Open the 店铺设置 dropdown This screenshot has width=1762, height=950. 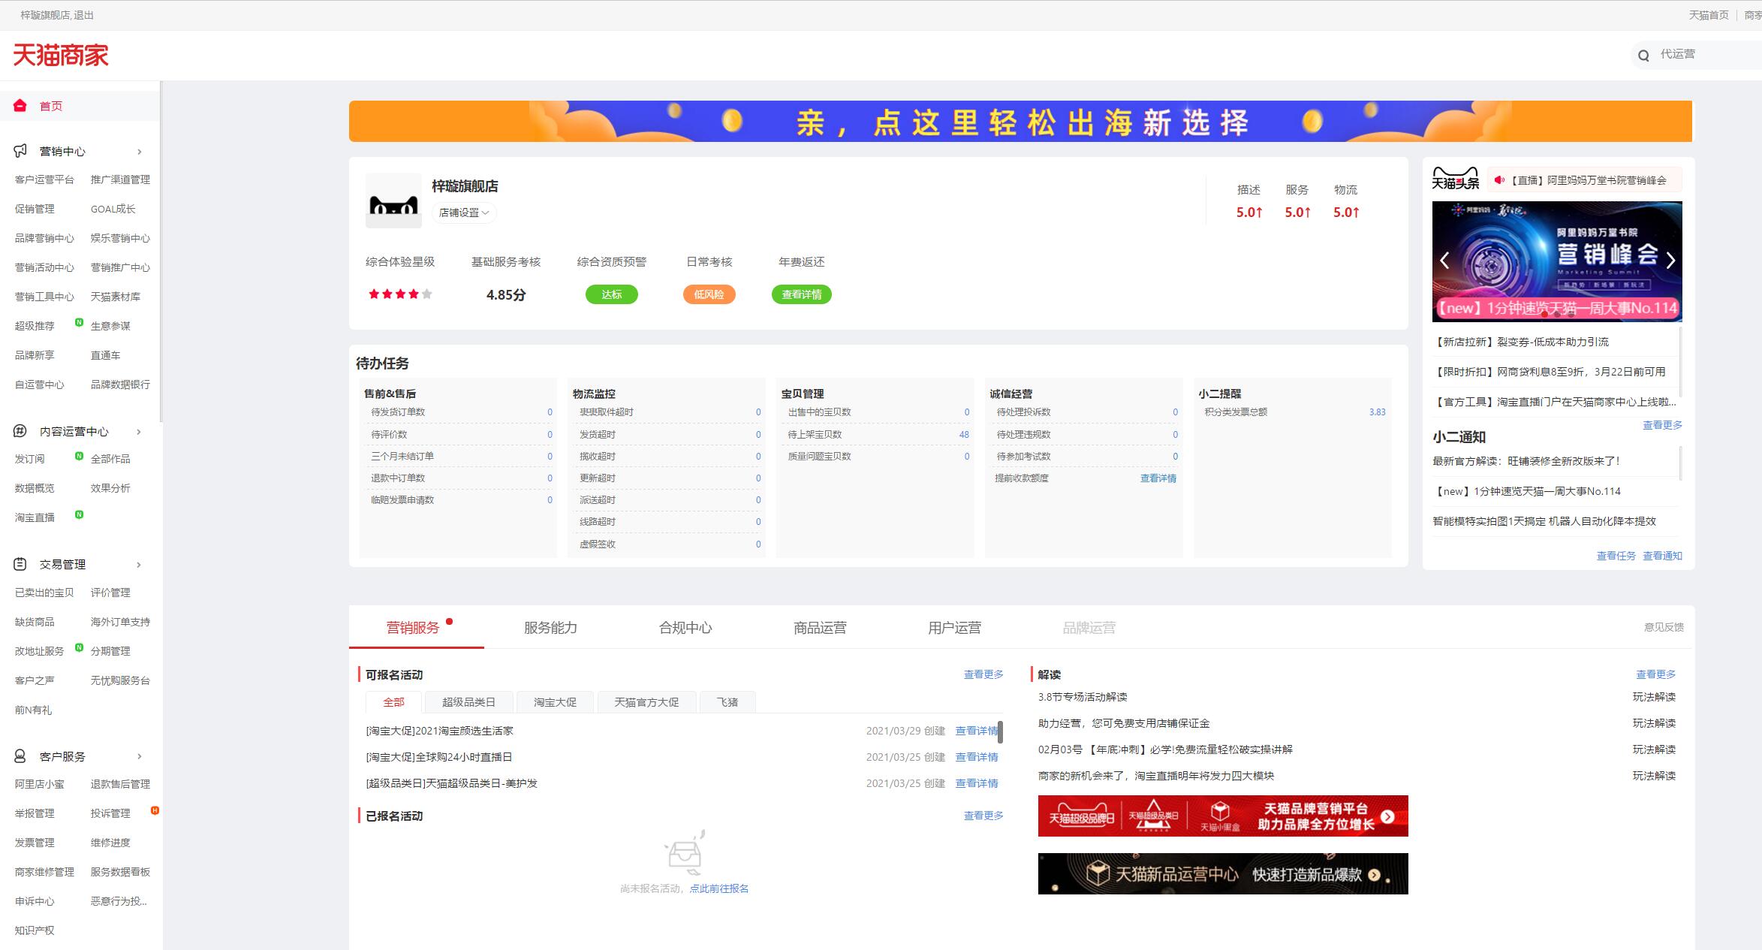click(464, 213)
